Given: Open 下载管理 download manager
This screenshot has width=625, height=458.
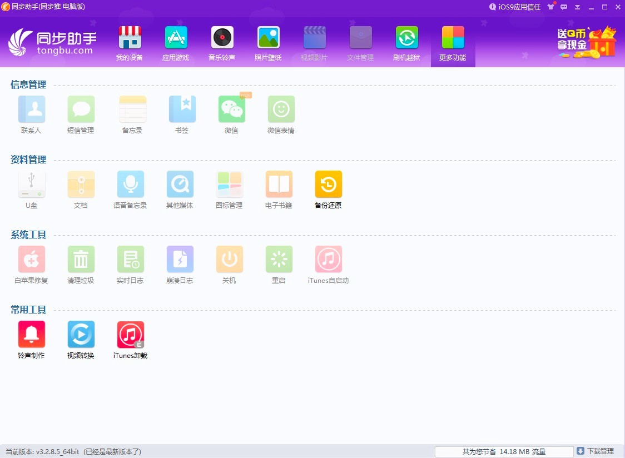Looking at the screenshot, I should pyautogui.click(x=595, y=451).
